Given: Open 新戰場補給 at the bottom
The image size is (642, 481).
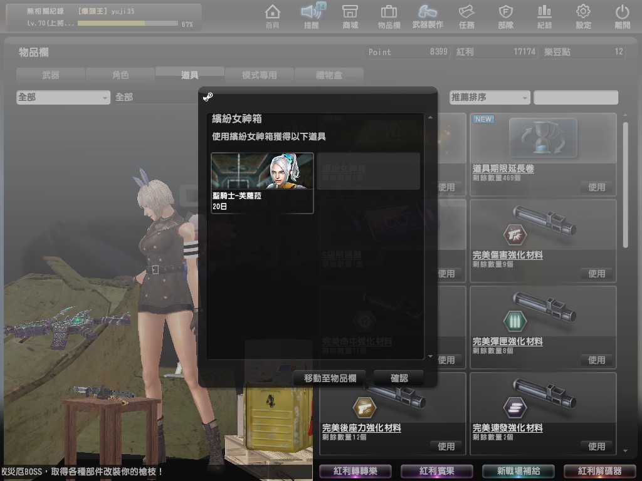Looking at the screenshot, I should (518, 471).
